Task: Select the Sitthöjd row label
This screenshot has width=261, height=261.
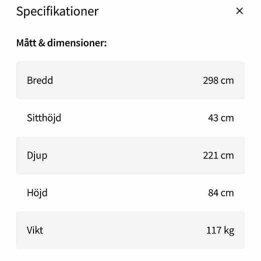Action: click(44, 118)
